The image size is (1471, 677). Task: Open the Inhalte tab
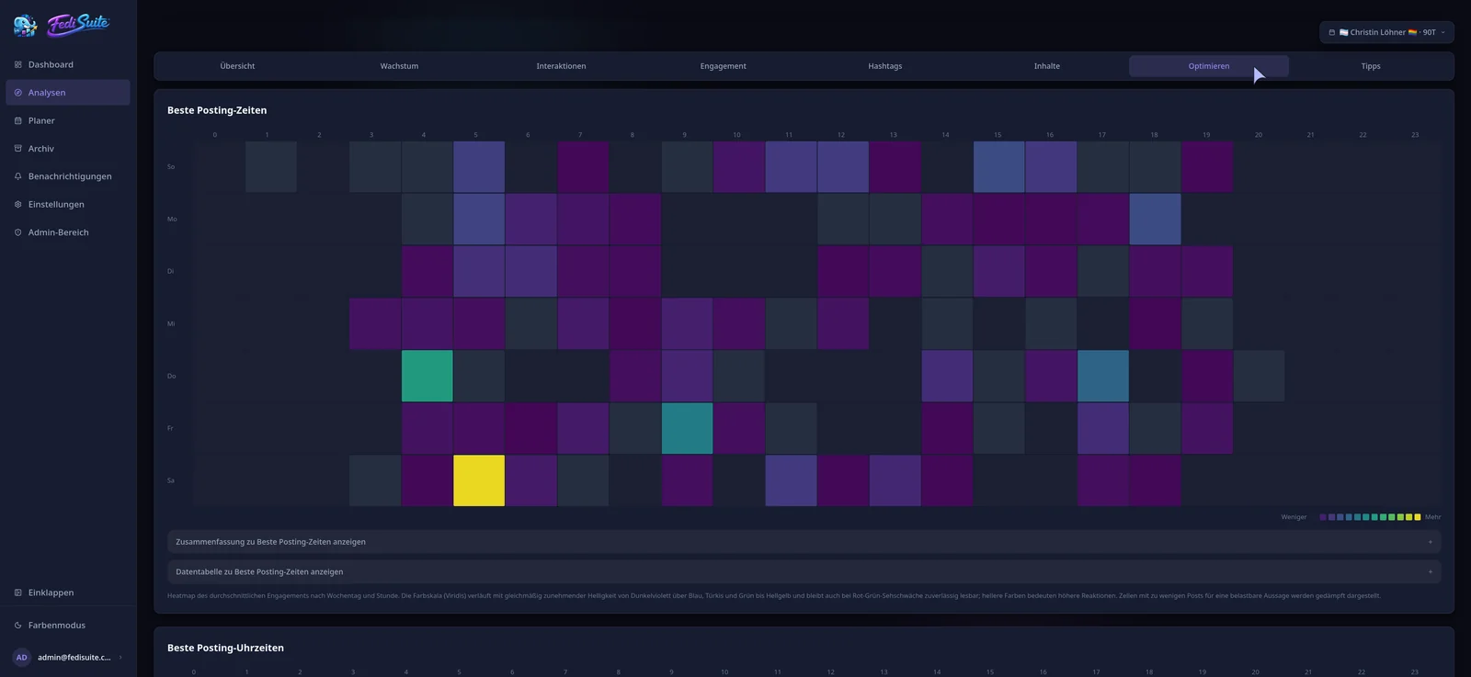pyautogui.click(x=1046, y=66)
